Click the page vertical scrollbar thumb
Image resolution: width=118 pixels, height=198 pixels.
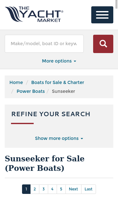(117, 4)
